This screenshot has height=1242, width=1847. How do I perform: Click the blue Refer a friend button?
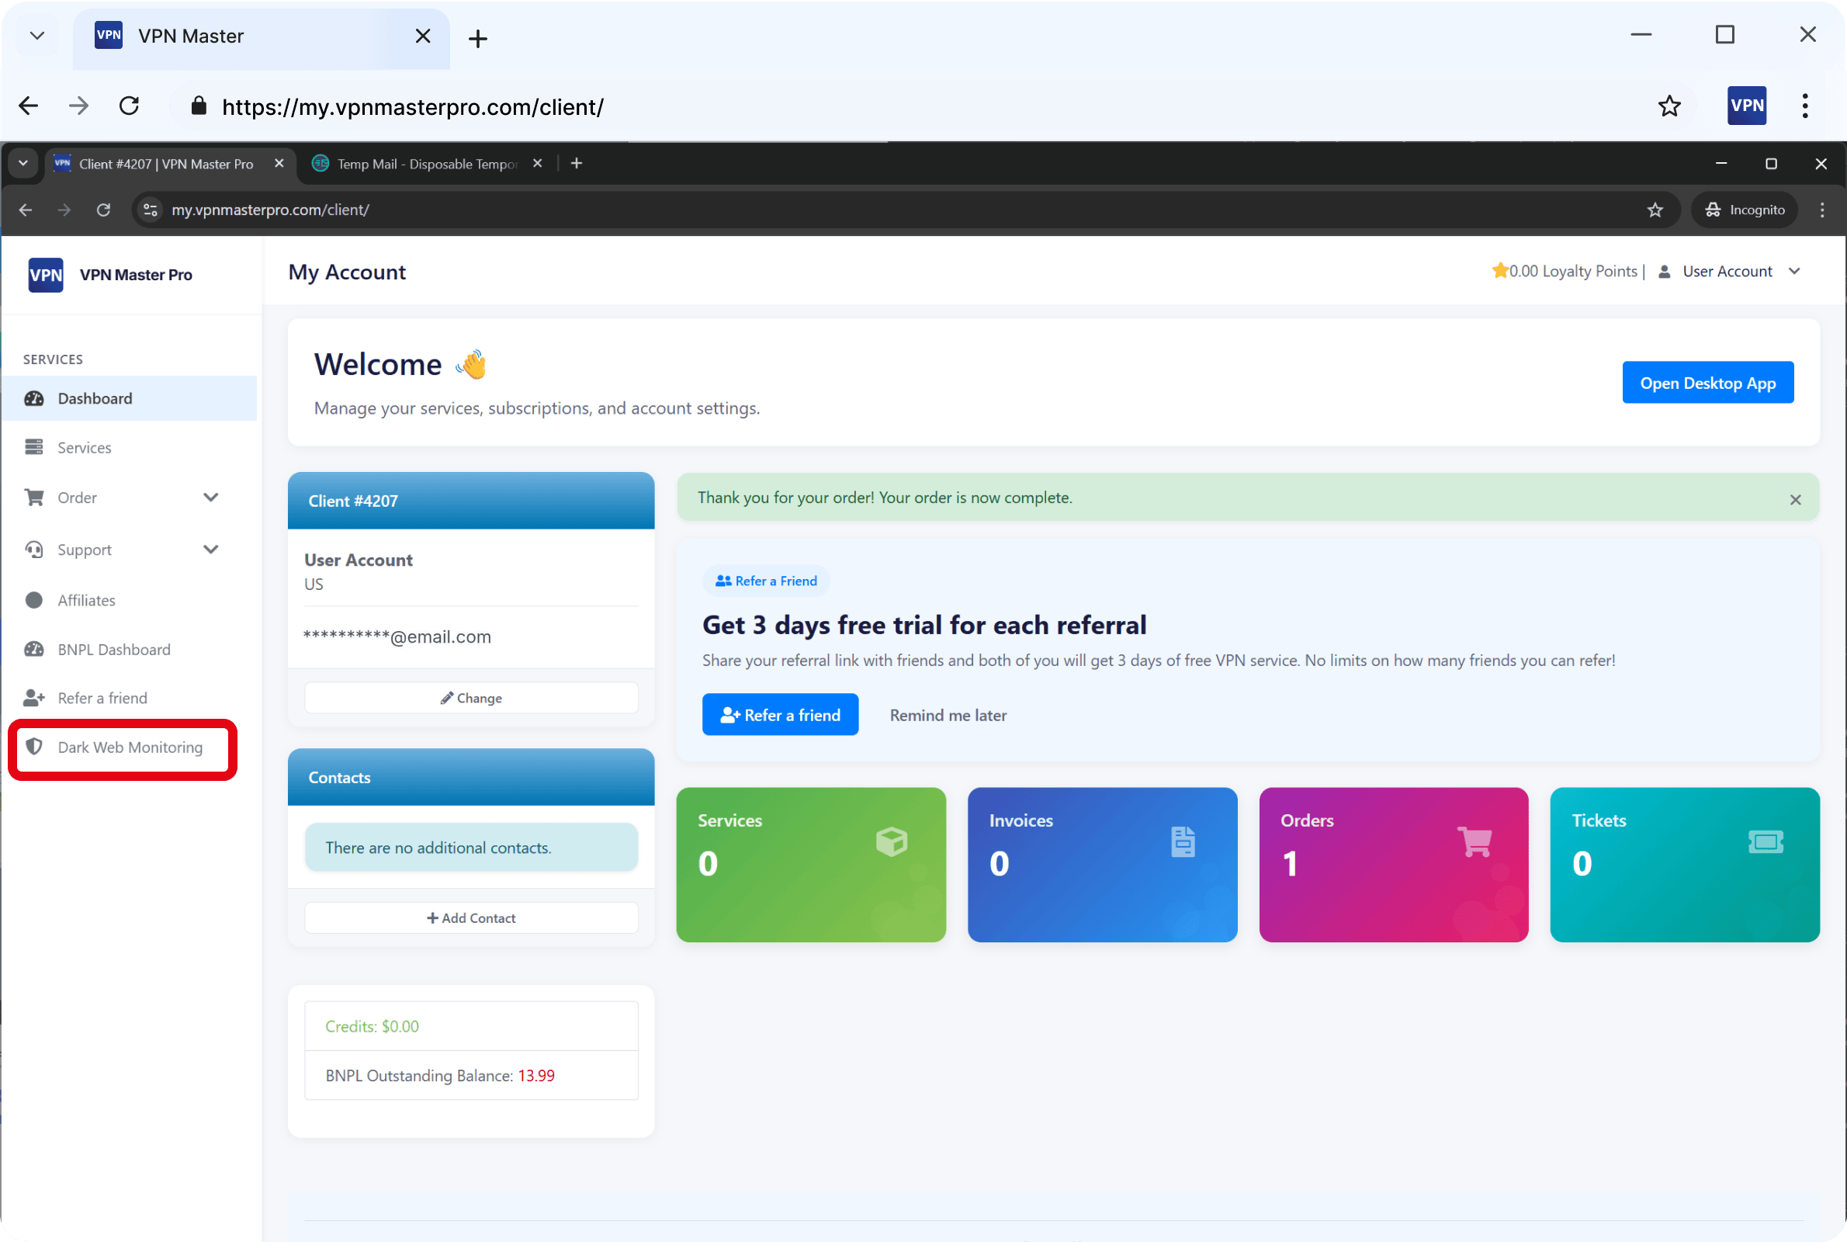[x=780, y=715]
